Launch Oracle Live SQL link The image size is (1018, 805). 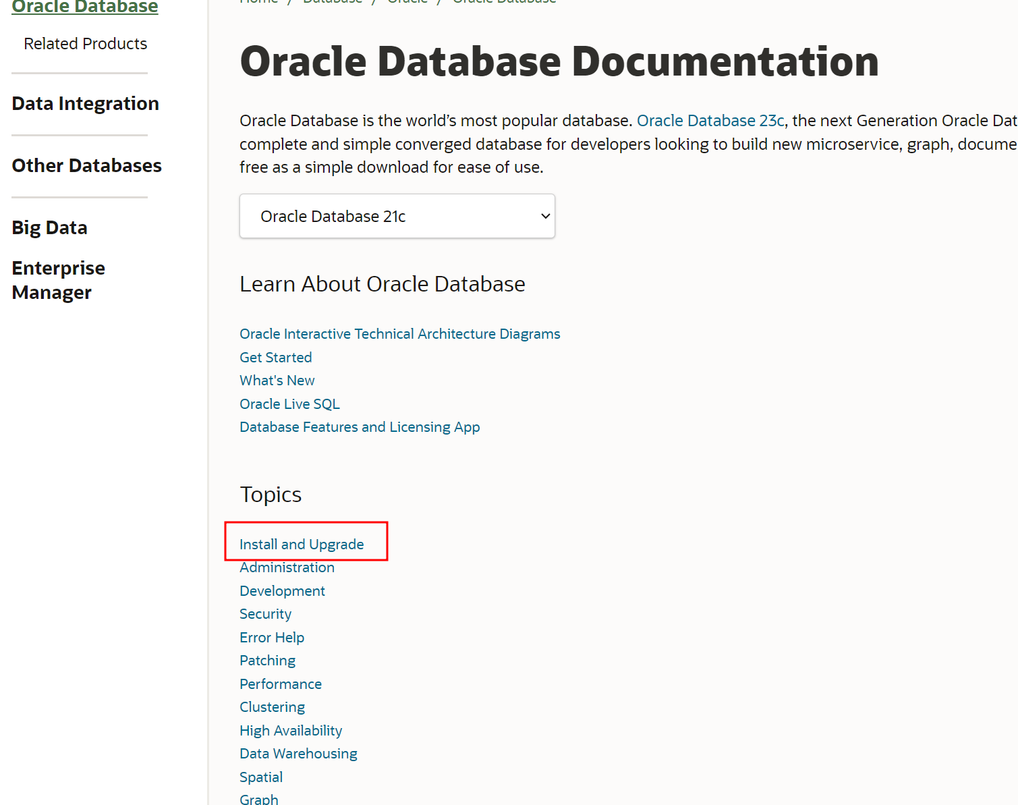click(x=289, y=404)
